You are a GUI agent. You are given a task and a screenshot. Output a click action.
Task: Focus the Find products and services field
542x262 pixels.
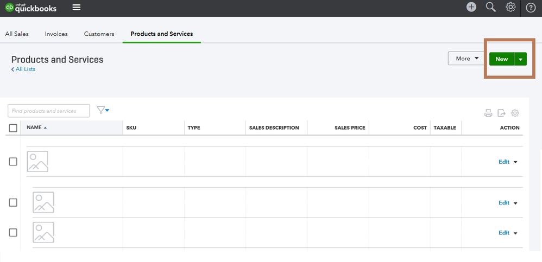pyautogui.click(x=49, y=111)
